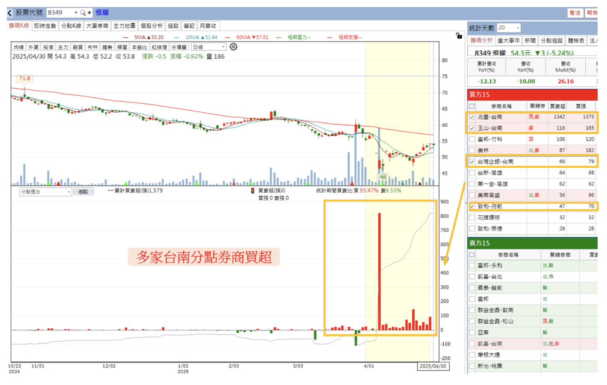Toggle 本益比 indicator button
Viewport: 607px width, 385px height.
pyautogui.click(x=139, y=47)
